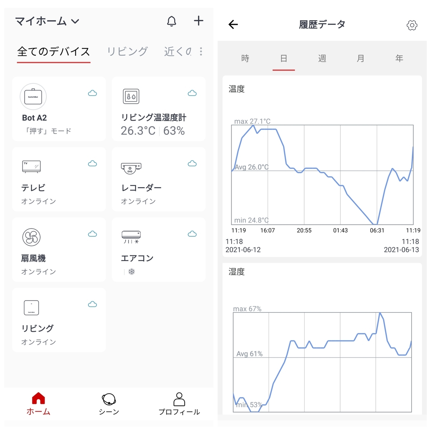Open the リビング hub name label
Viewport: 431px width, 431px height.
tap(37, 328)
